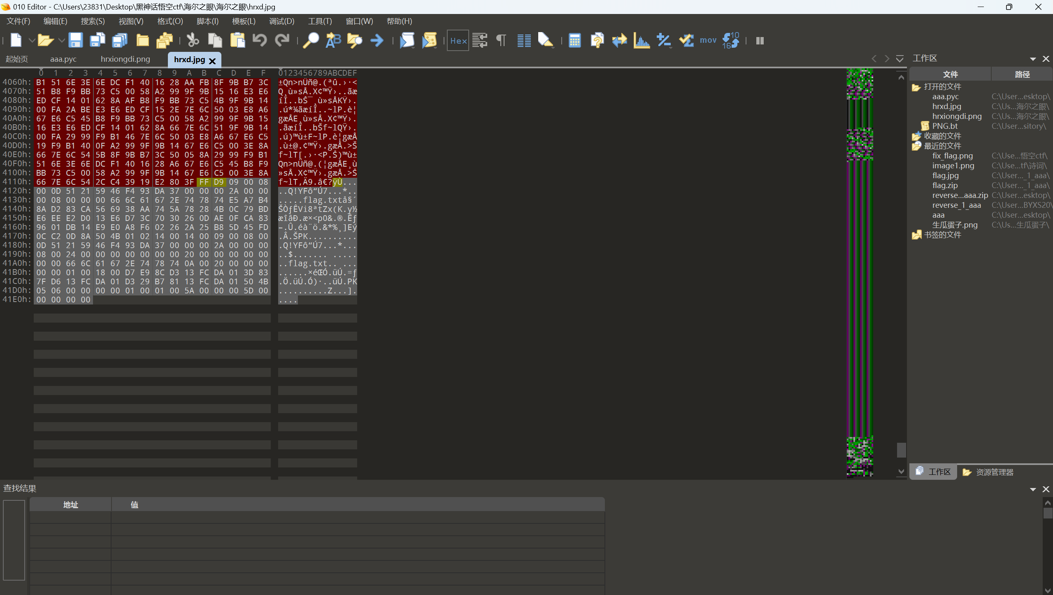Click the Save All icon
This screenshot has width=1053, height=595.
[x=120, y=40]
